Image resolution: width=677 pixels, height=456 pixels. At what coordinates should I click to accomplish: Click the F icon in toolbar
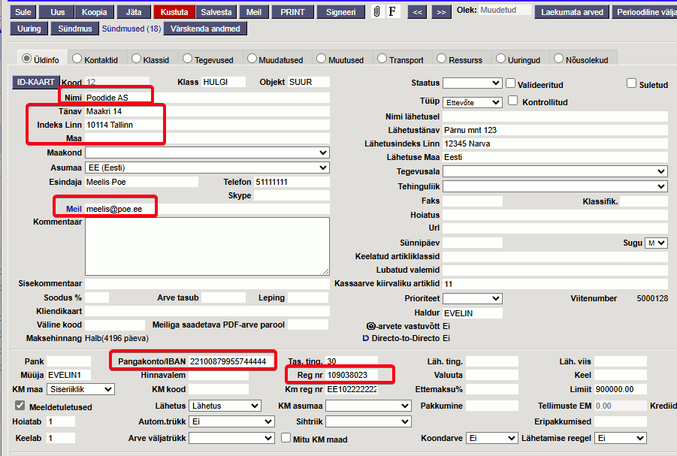(x=392, y=12)
